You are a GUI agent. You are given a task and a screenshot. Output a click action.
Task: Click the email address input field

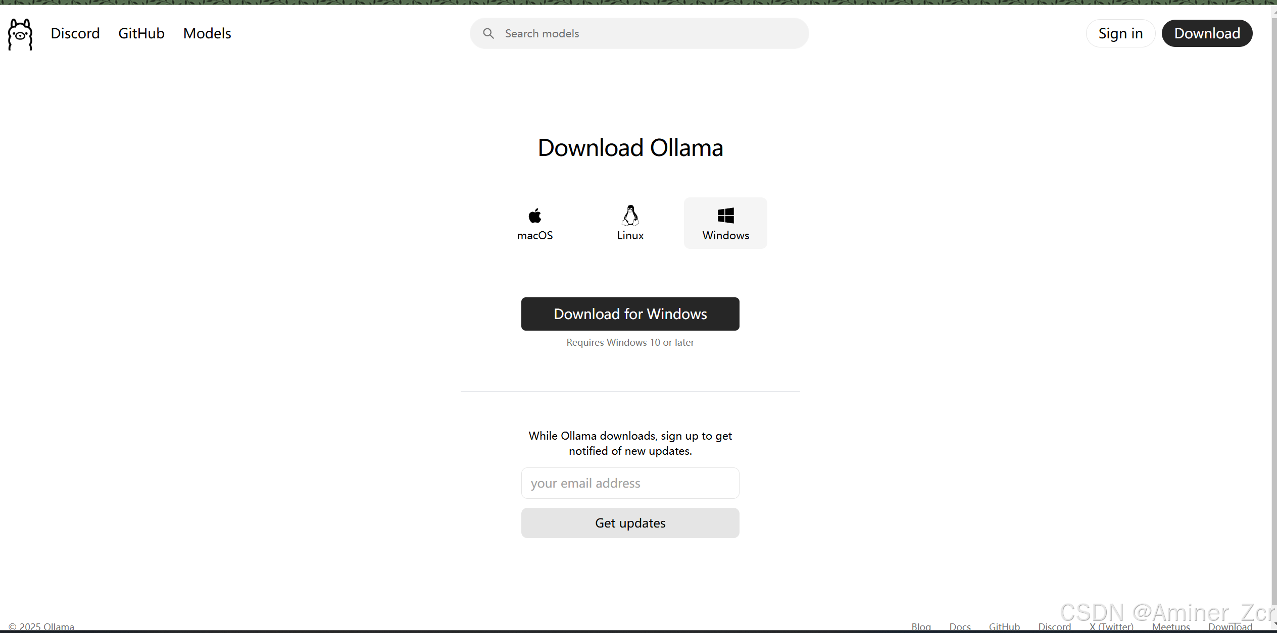[630, 483]
